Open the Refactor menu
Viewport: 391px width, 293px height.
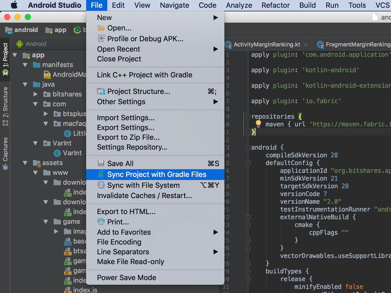275,5
